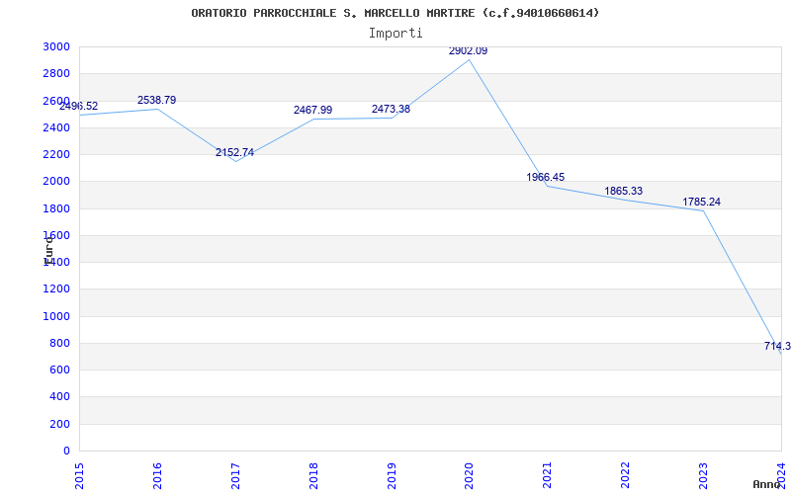Click x-axis year 2018
The image size is (791, 494).
pyautogui.click(x=313, y=475)
